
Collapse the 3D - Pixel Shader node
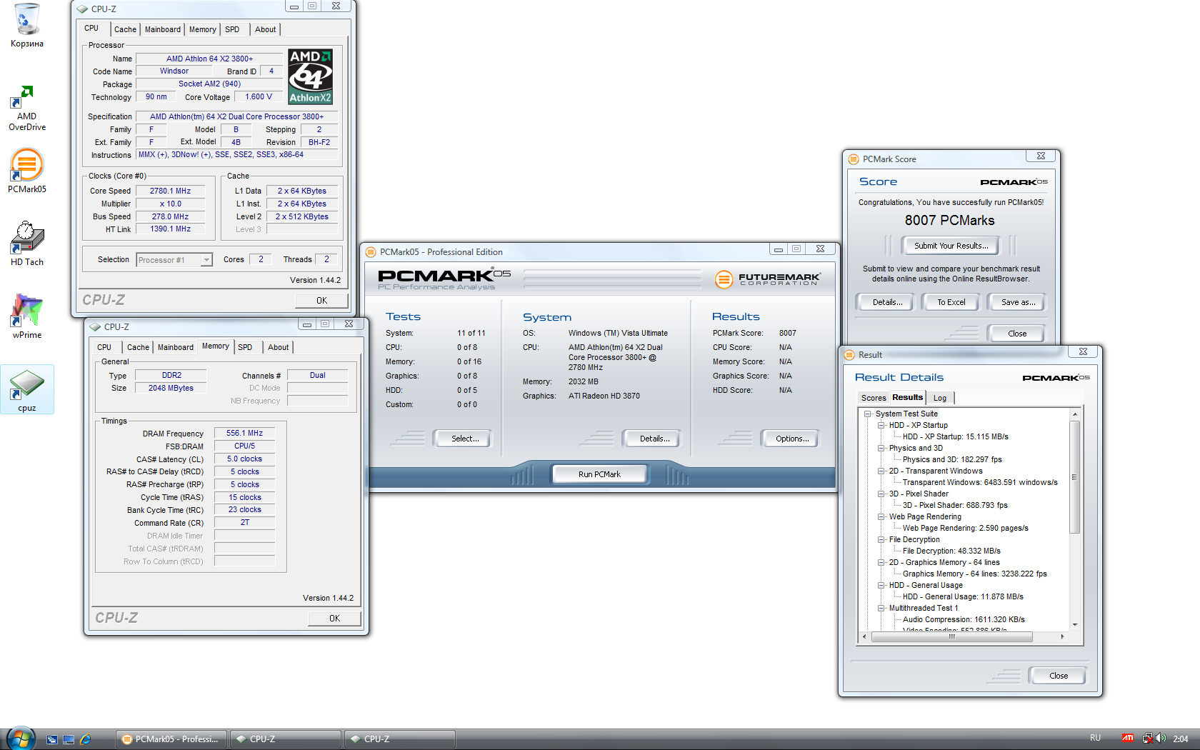[x=881, y=494]
